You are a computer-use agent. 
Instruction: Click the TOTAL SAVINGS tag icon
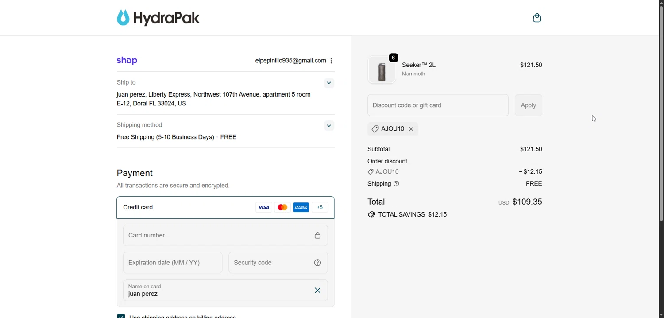point(371,215)
